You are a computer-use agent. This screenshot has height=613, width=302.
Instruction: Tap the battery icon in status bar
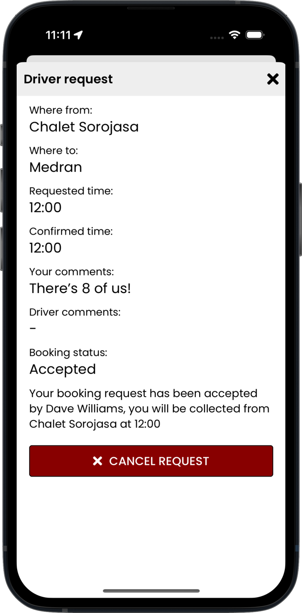tap(255, 35)
